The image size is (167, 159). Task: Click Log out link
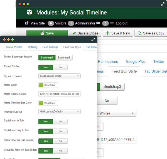[122, 23]
